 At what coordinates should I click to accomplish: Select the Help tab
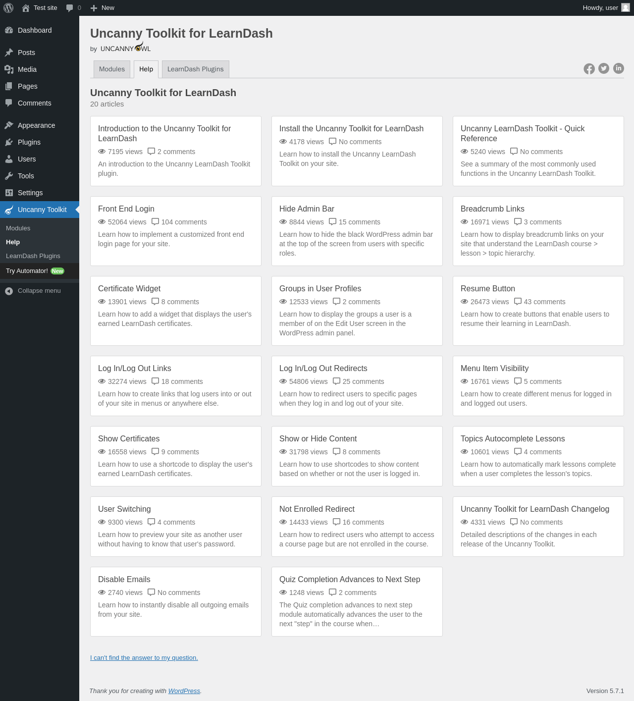(146, 69)
